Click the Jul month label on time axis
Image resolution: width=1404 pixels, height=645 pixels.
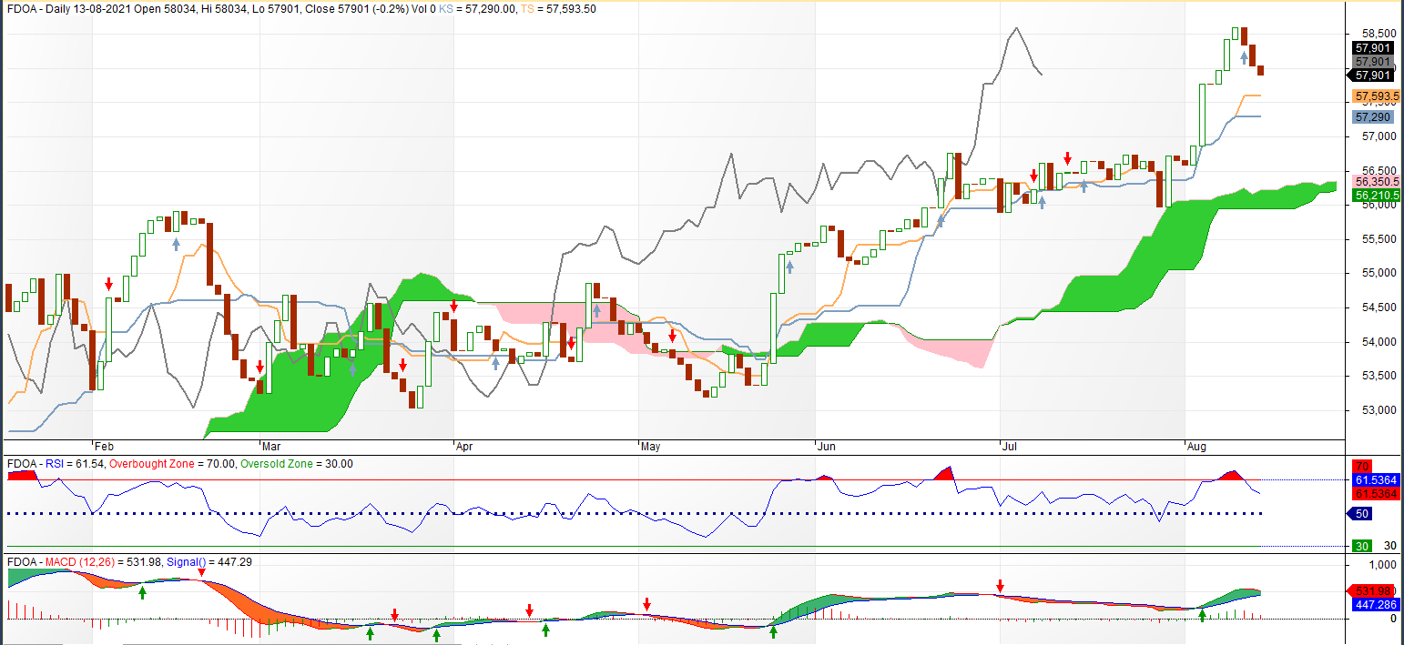tap(1009, 447)
